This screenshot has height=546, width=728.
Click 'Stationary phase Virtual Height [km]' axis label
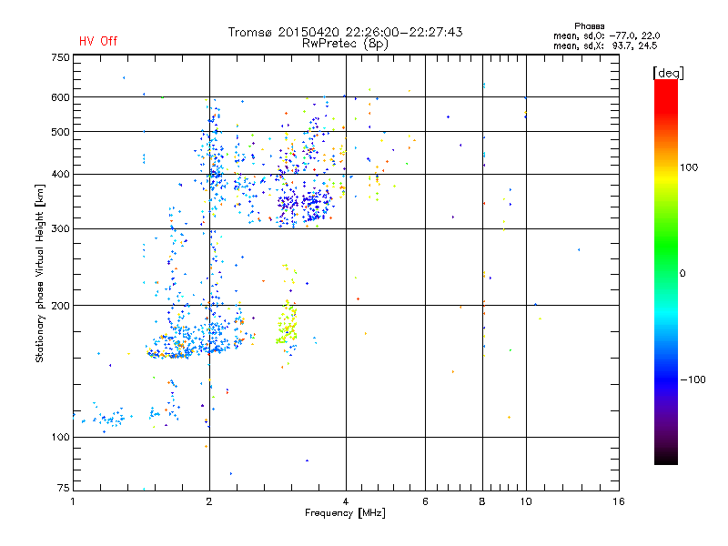40,274
